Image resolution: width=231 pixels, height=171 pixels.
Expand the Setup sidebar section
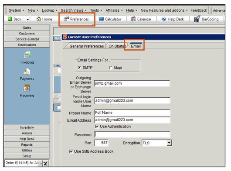pyautogui.click(x=27, y=156)
